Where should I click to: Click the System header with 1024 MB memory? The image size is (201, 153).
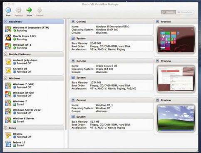[x=112, y=77]
